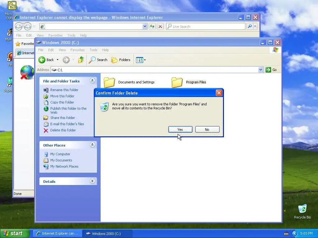Expand the address bar dropdown in Explorer
The width and height of the screenshot is (318, 238).
(x=261, y=70)
